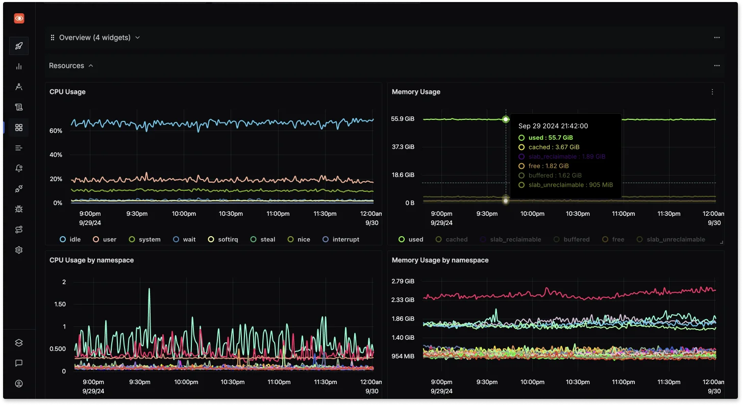
Task: Toggle the idle series in CPU Usage legend
Action: coord(70,239)
